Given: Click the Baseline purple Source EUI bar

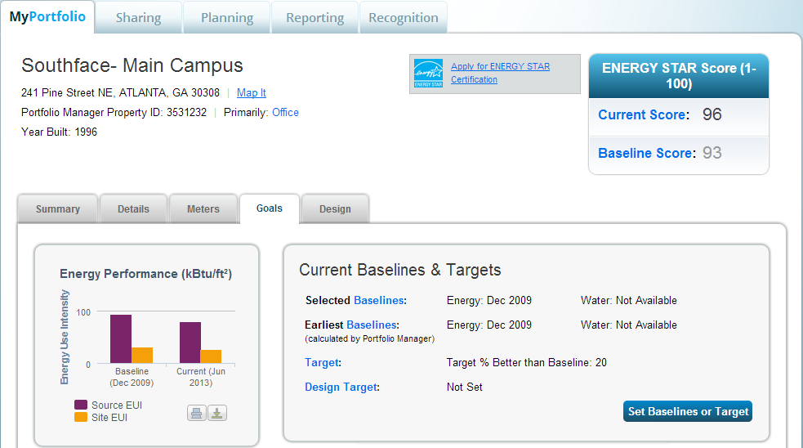Looking at the screenshot, I should (x=121, y=338).
